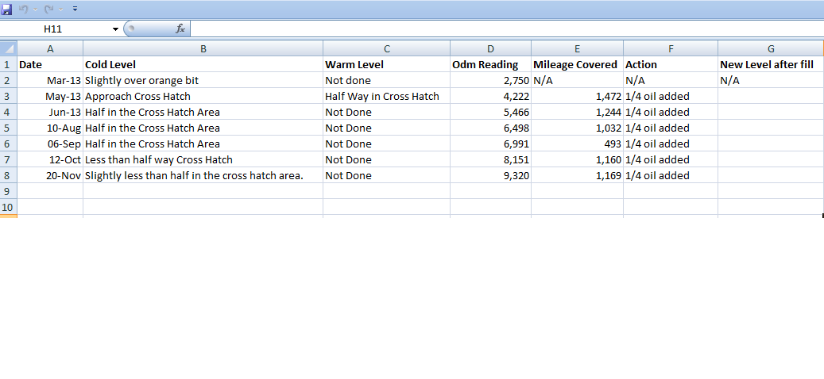Expand the Name Box dropdown arrow
824x379 pixels.
[115, 29]
